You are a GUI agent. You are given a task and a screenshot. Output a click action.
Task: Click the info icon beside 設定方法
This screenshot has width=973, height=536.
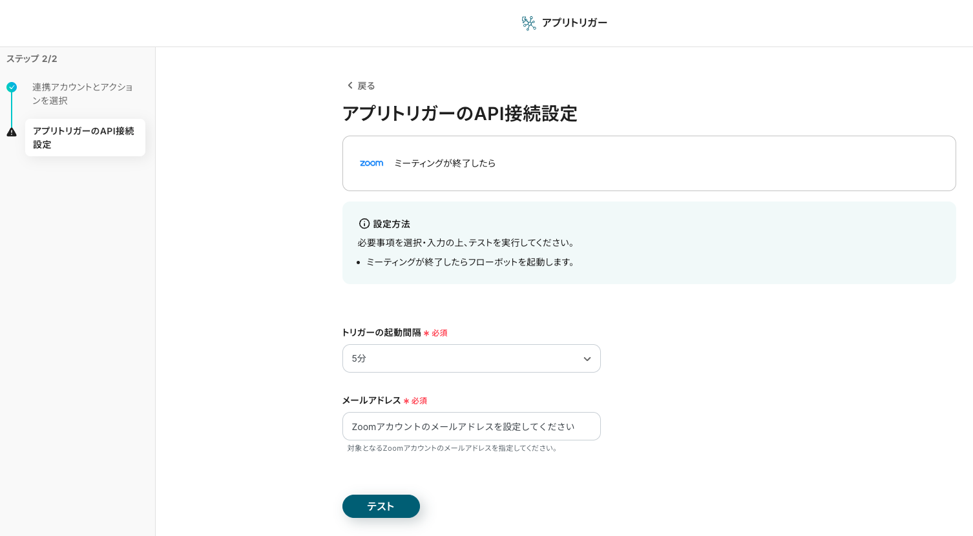pos(364,223)
